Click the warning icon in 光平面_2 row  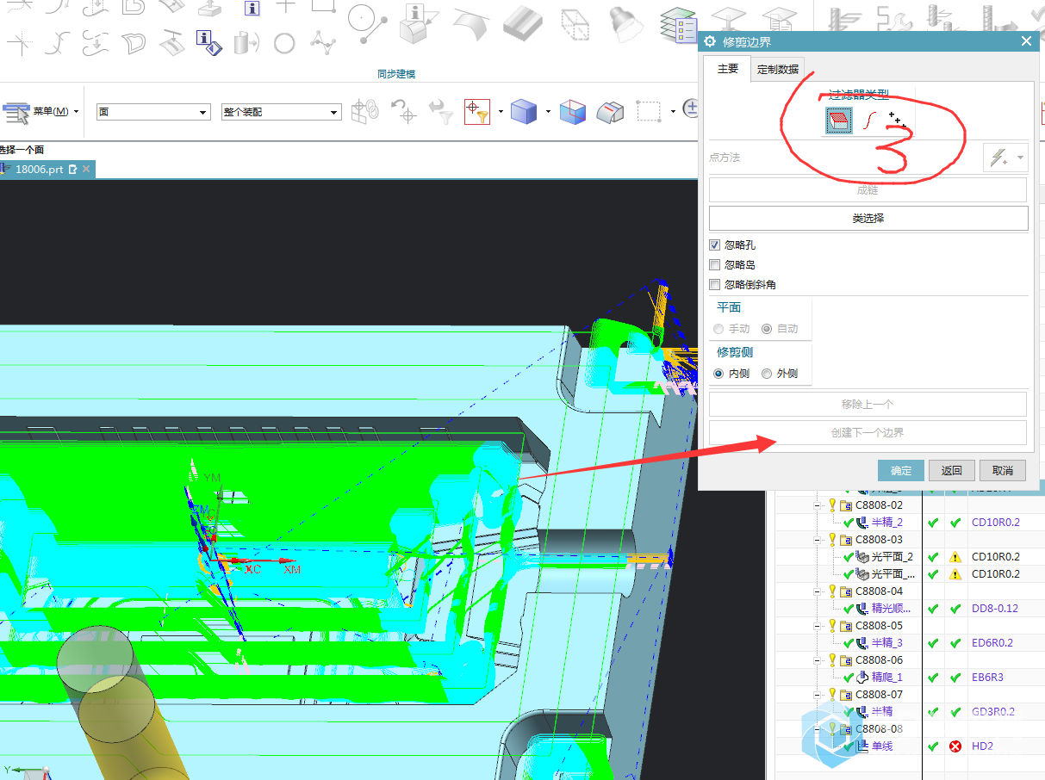click(955, 557)
